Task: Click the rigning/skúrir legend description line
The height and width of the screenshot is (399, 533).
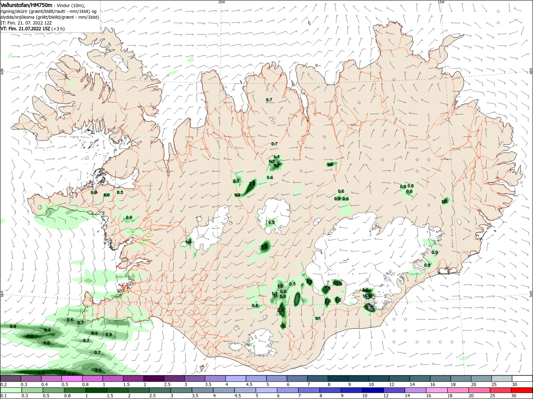Action: pos(48,11)
